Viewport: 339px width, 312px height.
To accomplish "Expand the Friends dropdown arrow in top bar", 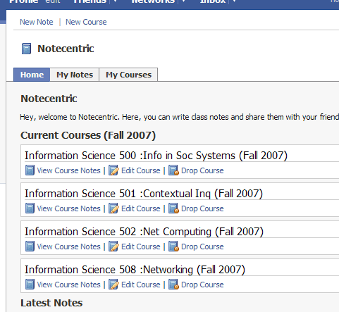I will [x=115, y=1].
